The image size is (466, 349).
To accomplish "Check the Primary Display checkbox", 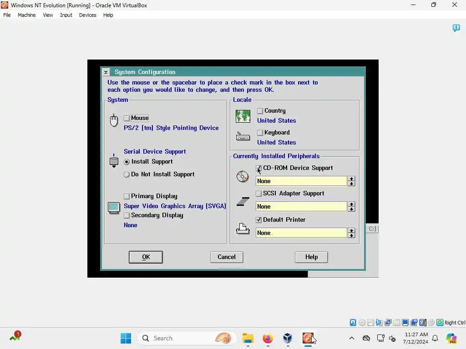I will pyautogui.click(x=127, y=196).
